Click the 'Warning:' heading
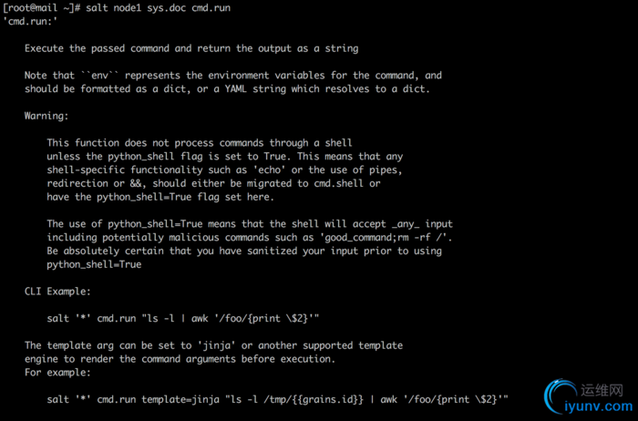The width and height of the screenshot is (638, 421). pyautogui.click(x=46, y=116)
